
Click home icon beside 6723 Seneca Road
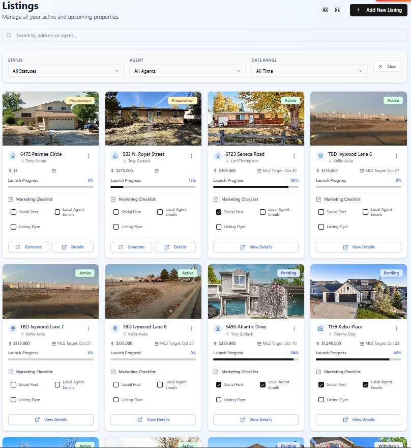(218, 156)
